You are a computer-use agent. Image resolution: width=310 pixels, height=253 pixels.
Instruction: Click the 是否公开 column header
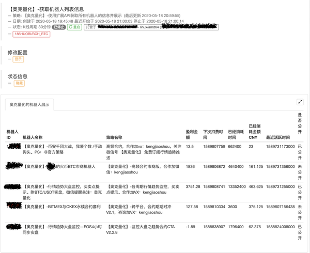pos(300,126)
